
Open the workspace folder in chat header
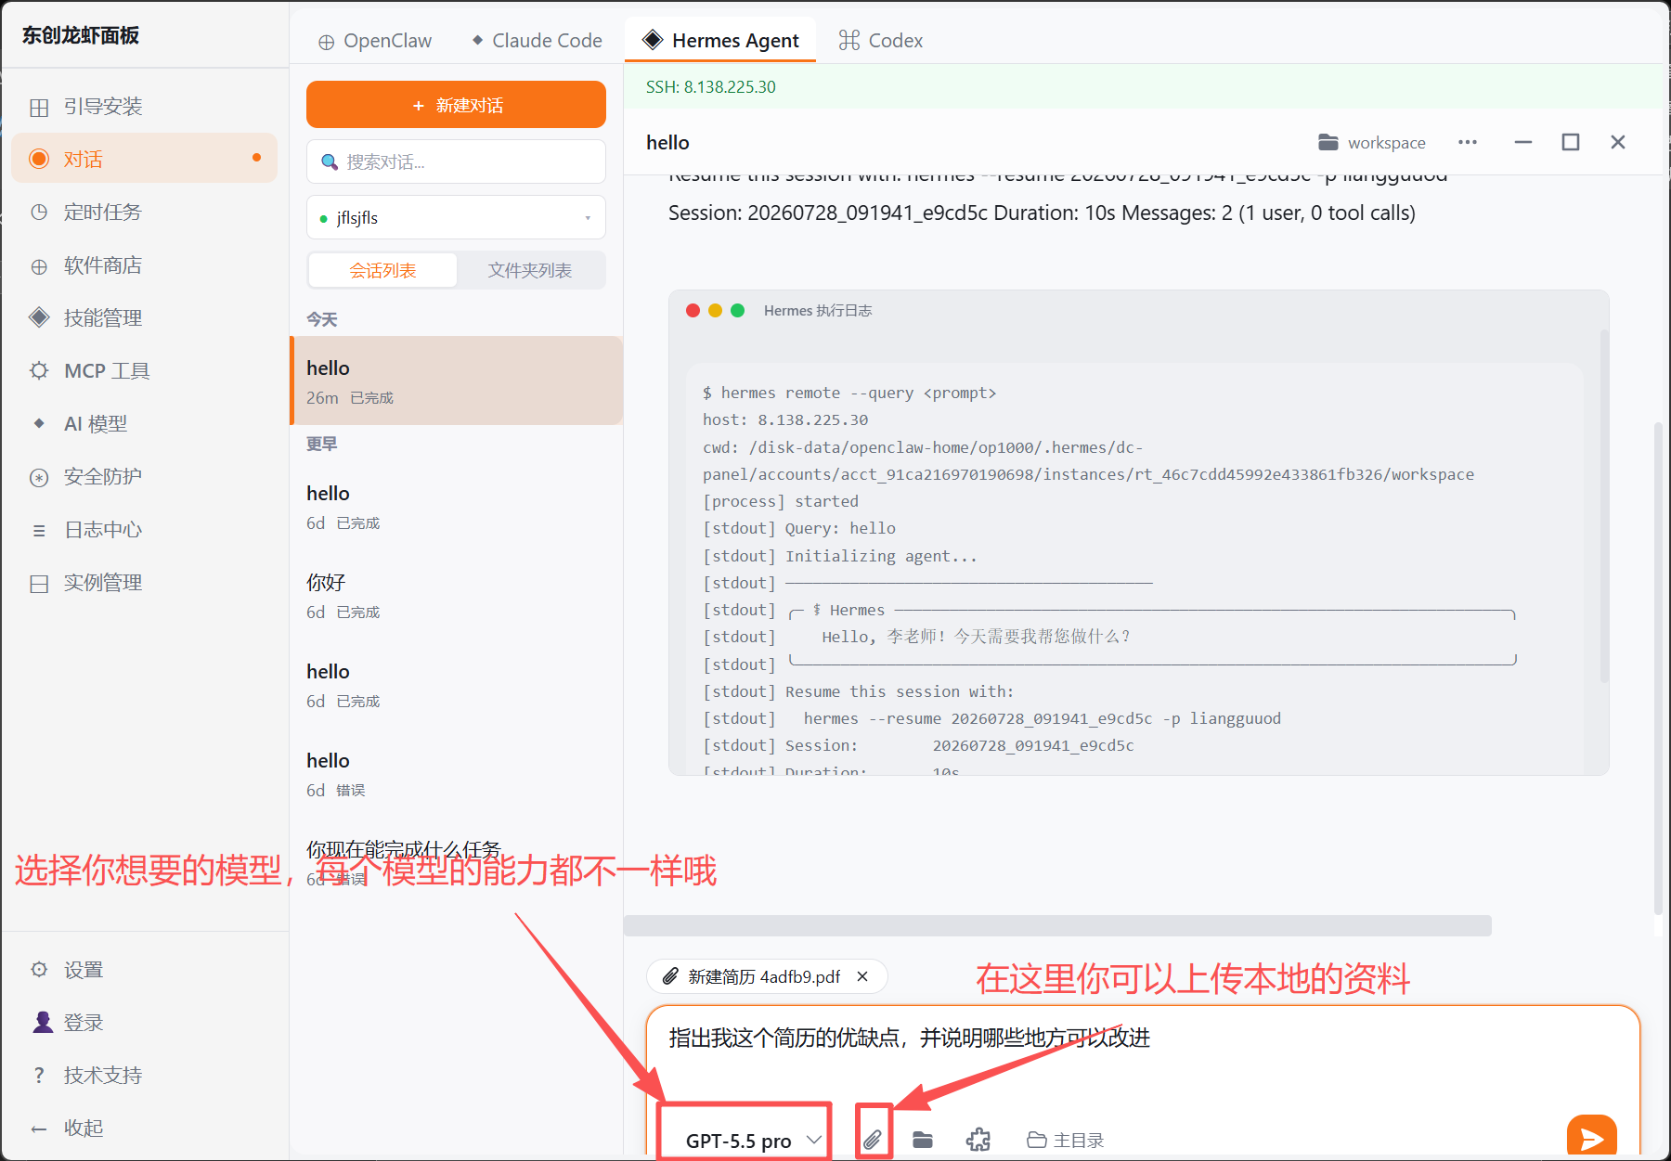tap(1372, 142)
